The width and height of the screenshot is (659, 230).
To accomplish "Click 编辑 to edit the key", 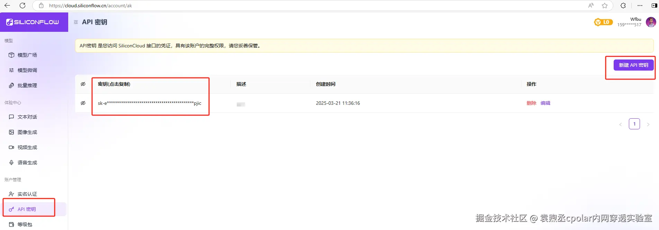I will 545,103.
